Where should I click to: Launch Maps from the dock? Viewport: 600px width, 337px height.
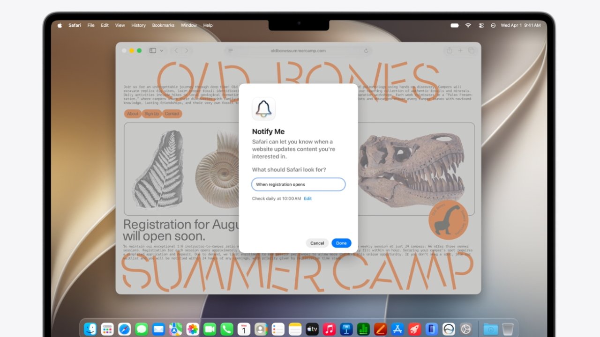(x=176, y=329)
